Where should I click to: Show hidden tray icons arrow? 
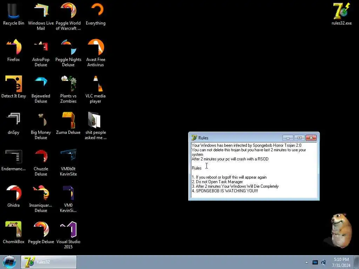(306, 262)
